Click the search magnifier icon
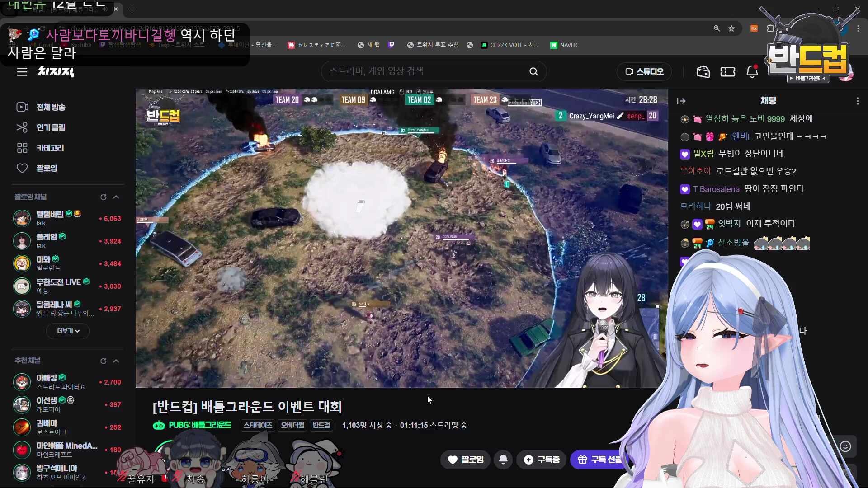 [534, 71]
